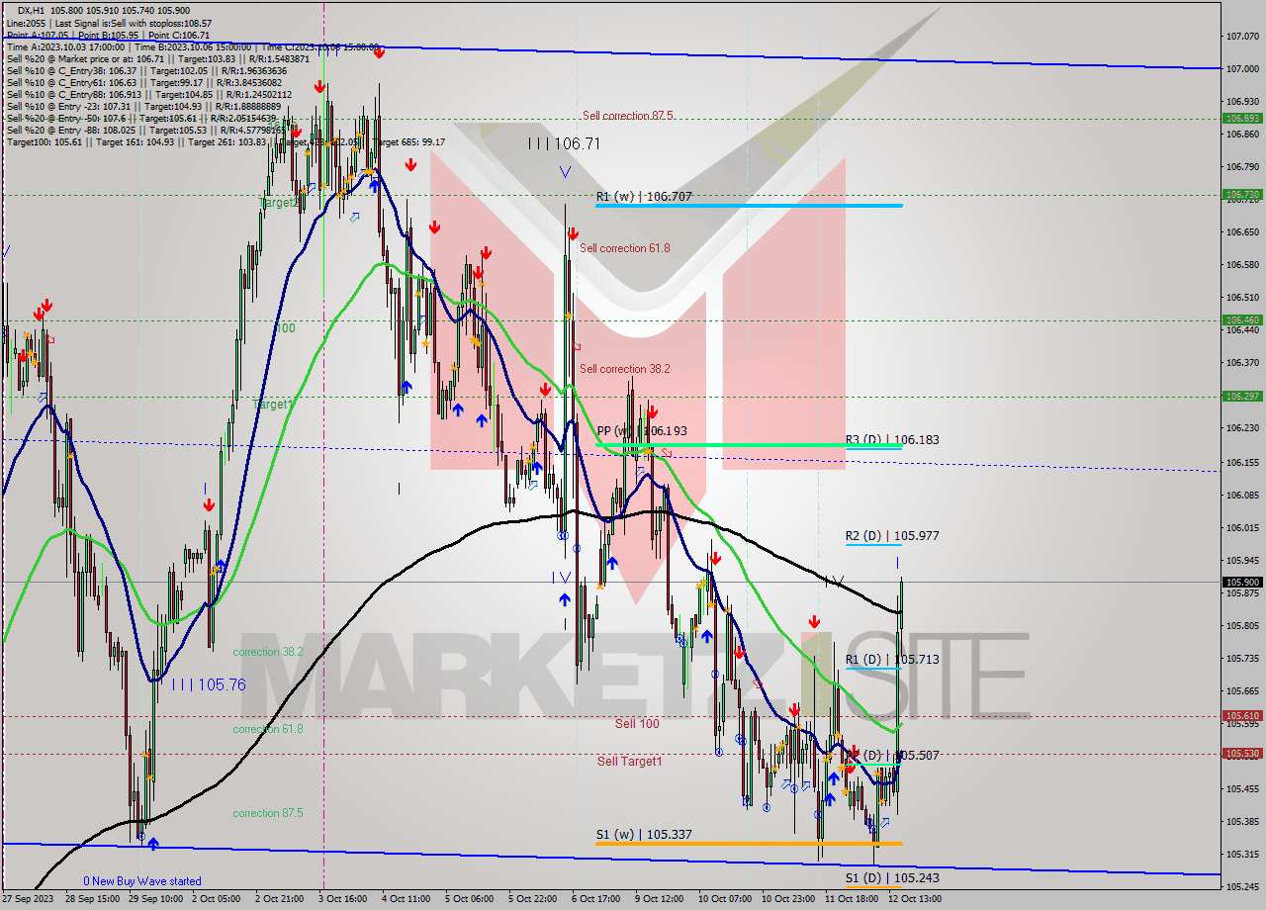Viewport: 1266px width, 910px height.
Task: Click the '27 Sep 2023' time axis label
Action: point(28,899)
